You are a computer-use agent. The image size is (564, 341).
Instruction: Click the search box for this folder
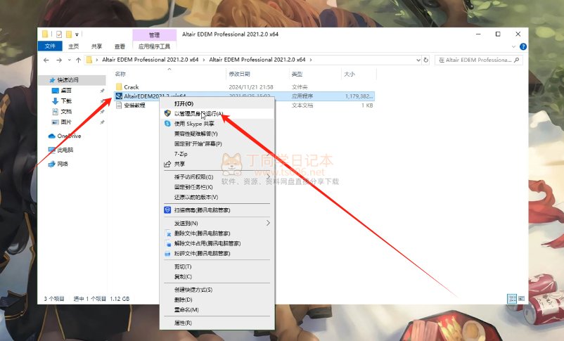[478, 60]
